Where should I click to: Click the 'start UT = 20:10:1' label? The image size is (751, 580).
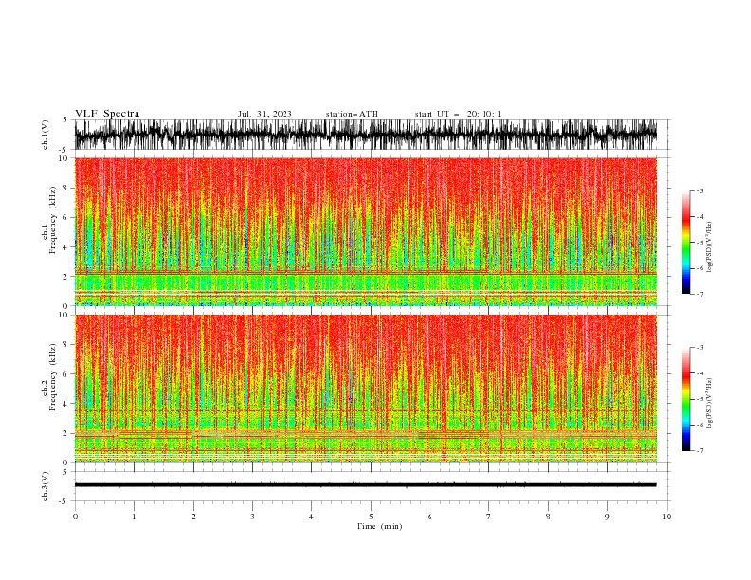458,114
